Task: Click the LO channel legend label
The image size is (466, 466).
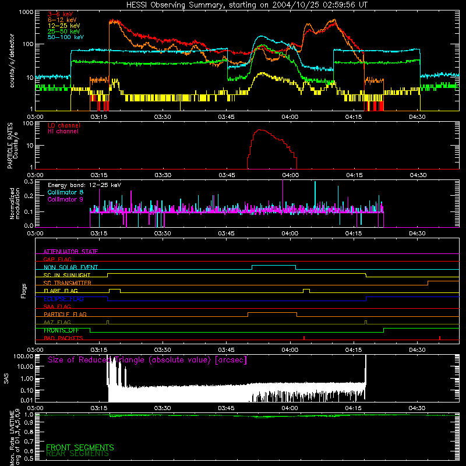Action: coord(64,125)
